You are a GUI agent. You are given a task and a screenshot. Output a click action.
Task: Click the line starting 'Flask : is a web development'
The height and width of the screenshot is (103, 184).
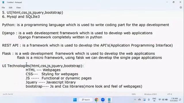tap(78, 54)
